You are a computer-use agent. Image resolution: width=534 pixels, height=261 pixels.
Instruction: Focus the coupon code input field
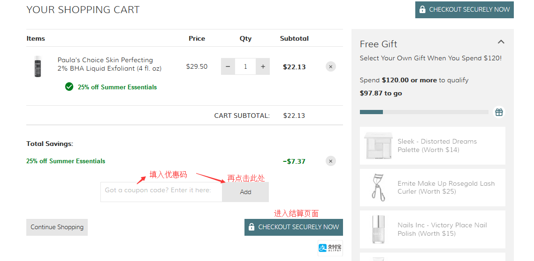click(x=161, y=192)
